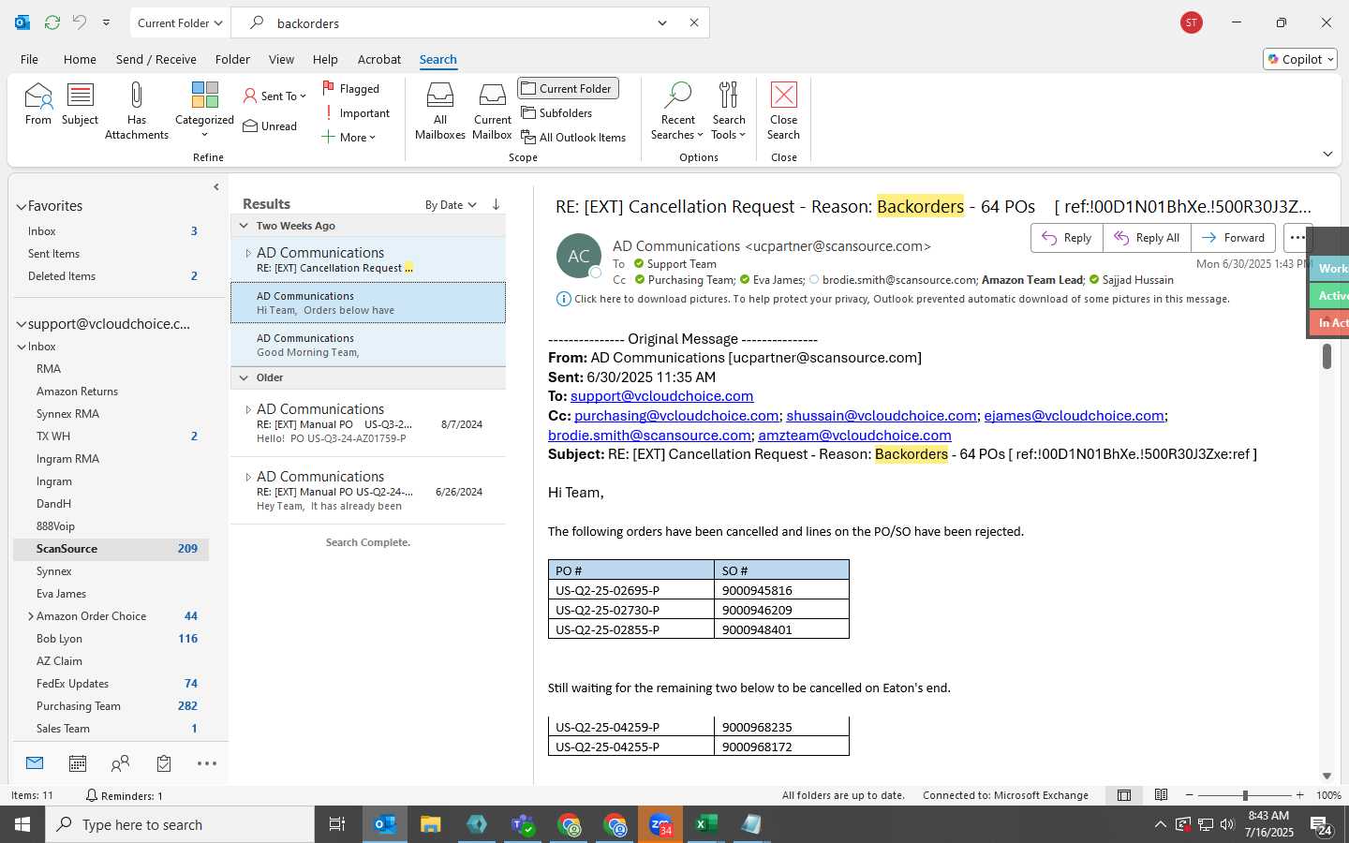The image size is (1349, 843).
Task: Collapse the folder pane arrow
Action: pos(216,186)
